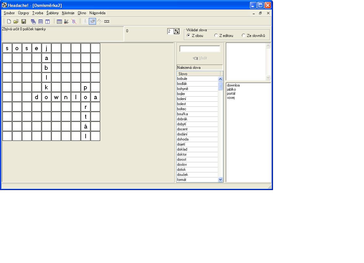Click the Headache! app icon in title bar
Viewport: 364px width, 263px height.
pyautogui.click(x=4, y=5)
